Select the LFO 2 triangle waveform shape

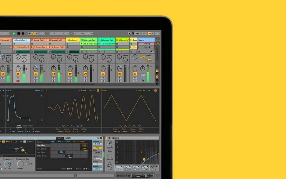tap(125, 126)
